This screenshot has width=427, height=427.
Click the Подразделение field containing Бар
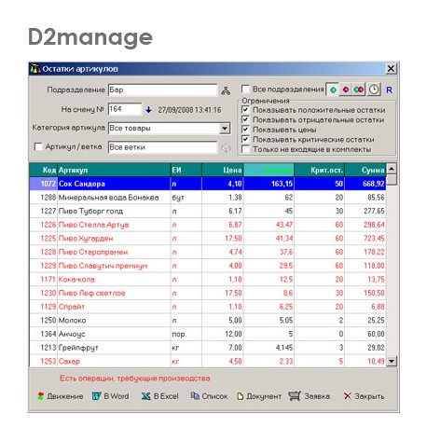[162, 90]
